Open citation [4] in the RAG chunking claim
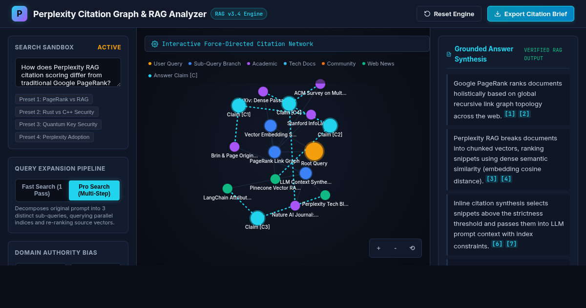Viewport: 586px width, 308px height. coord(506,179)
